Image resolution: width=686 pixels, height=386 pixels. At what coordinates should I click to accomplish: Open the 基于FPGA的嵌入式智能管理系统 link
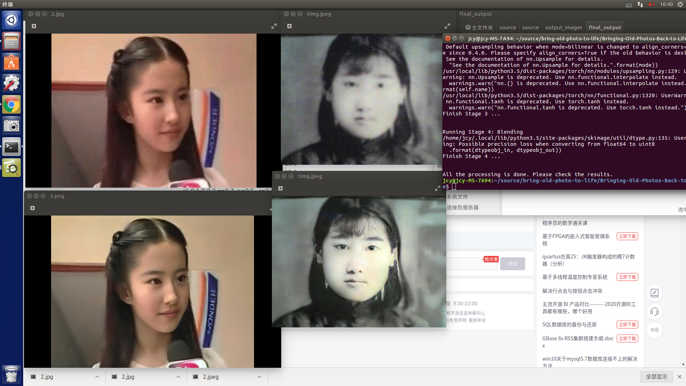tap(576, 240)
